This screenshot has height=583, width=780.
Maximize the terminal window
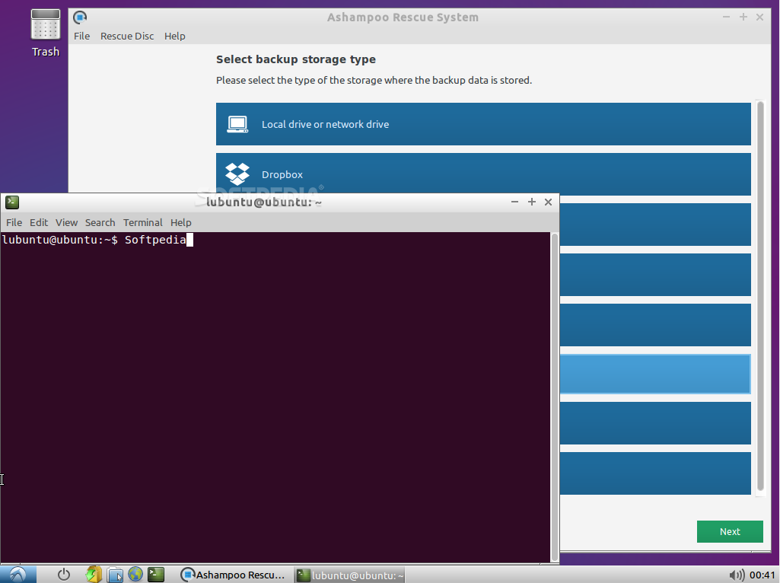[x=532, y=202]
